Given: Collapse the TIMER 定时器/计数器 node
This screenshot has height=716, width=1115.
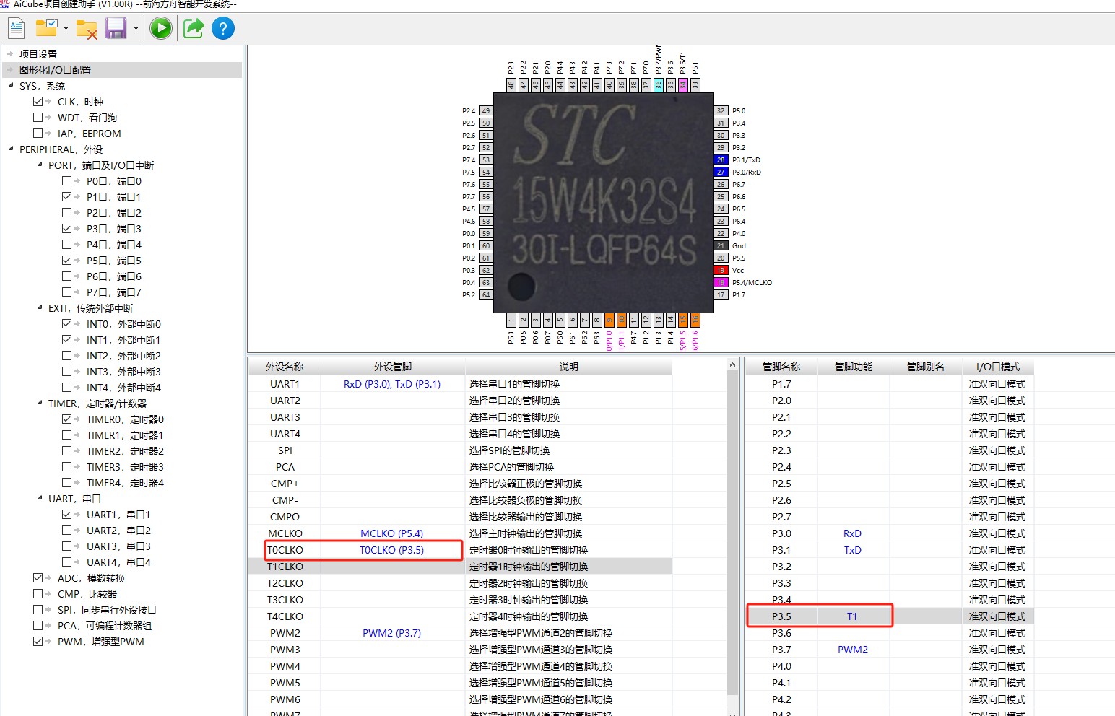Looking at the screenshot, I should tap(40, 403).
